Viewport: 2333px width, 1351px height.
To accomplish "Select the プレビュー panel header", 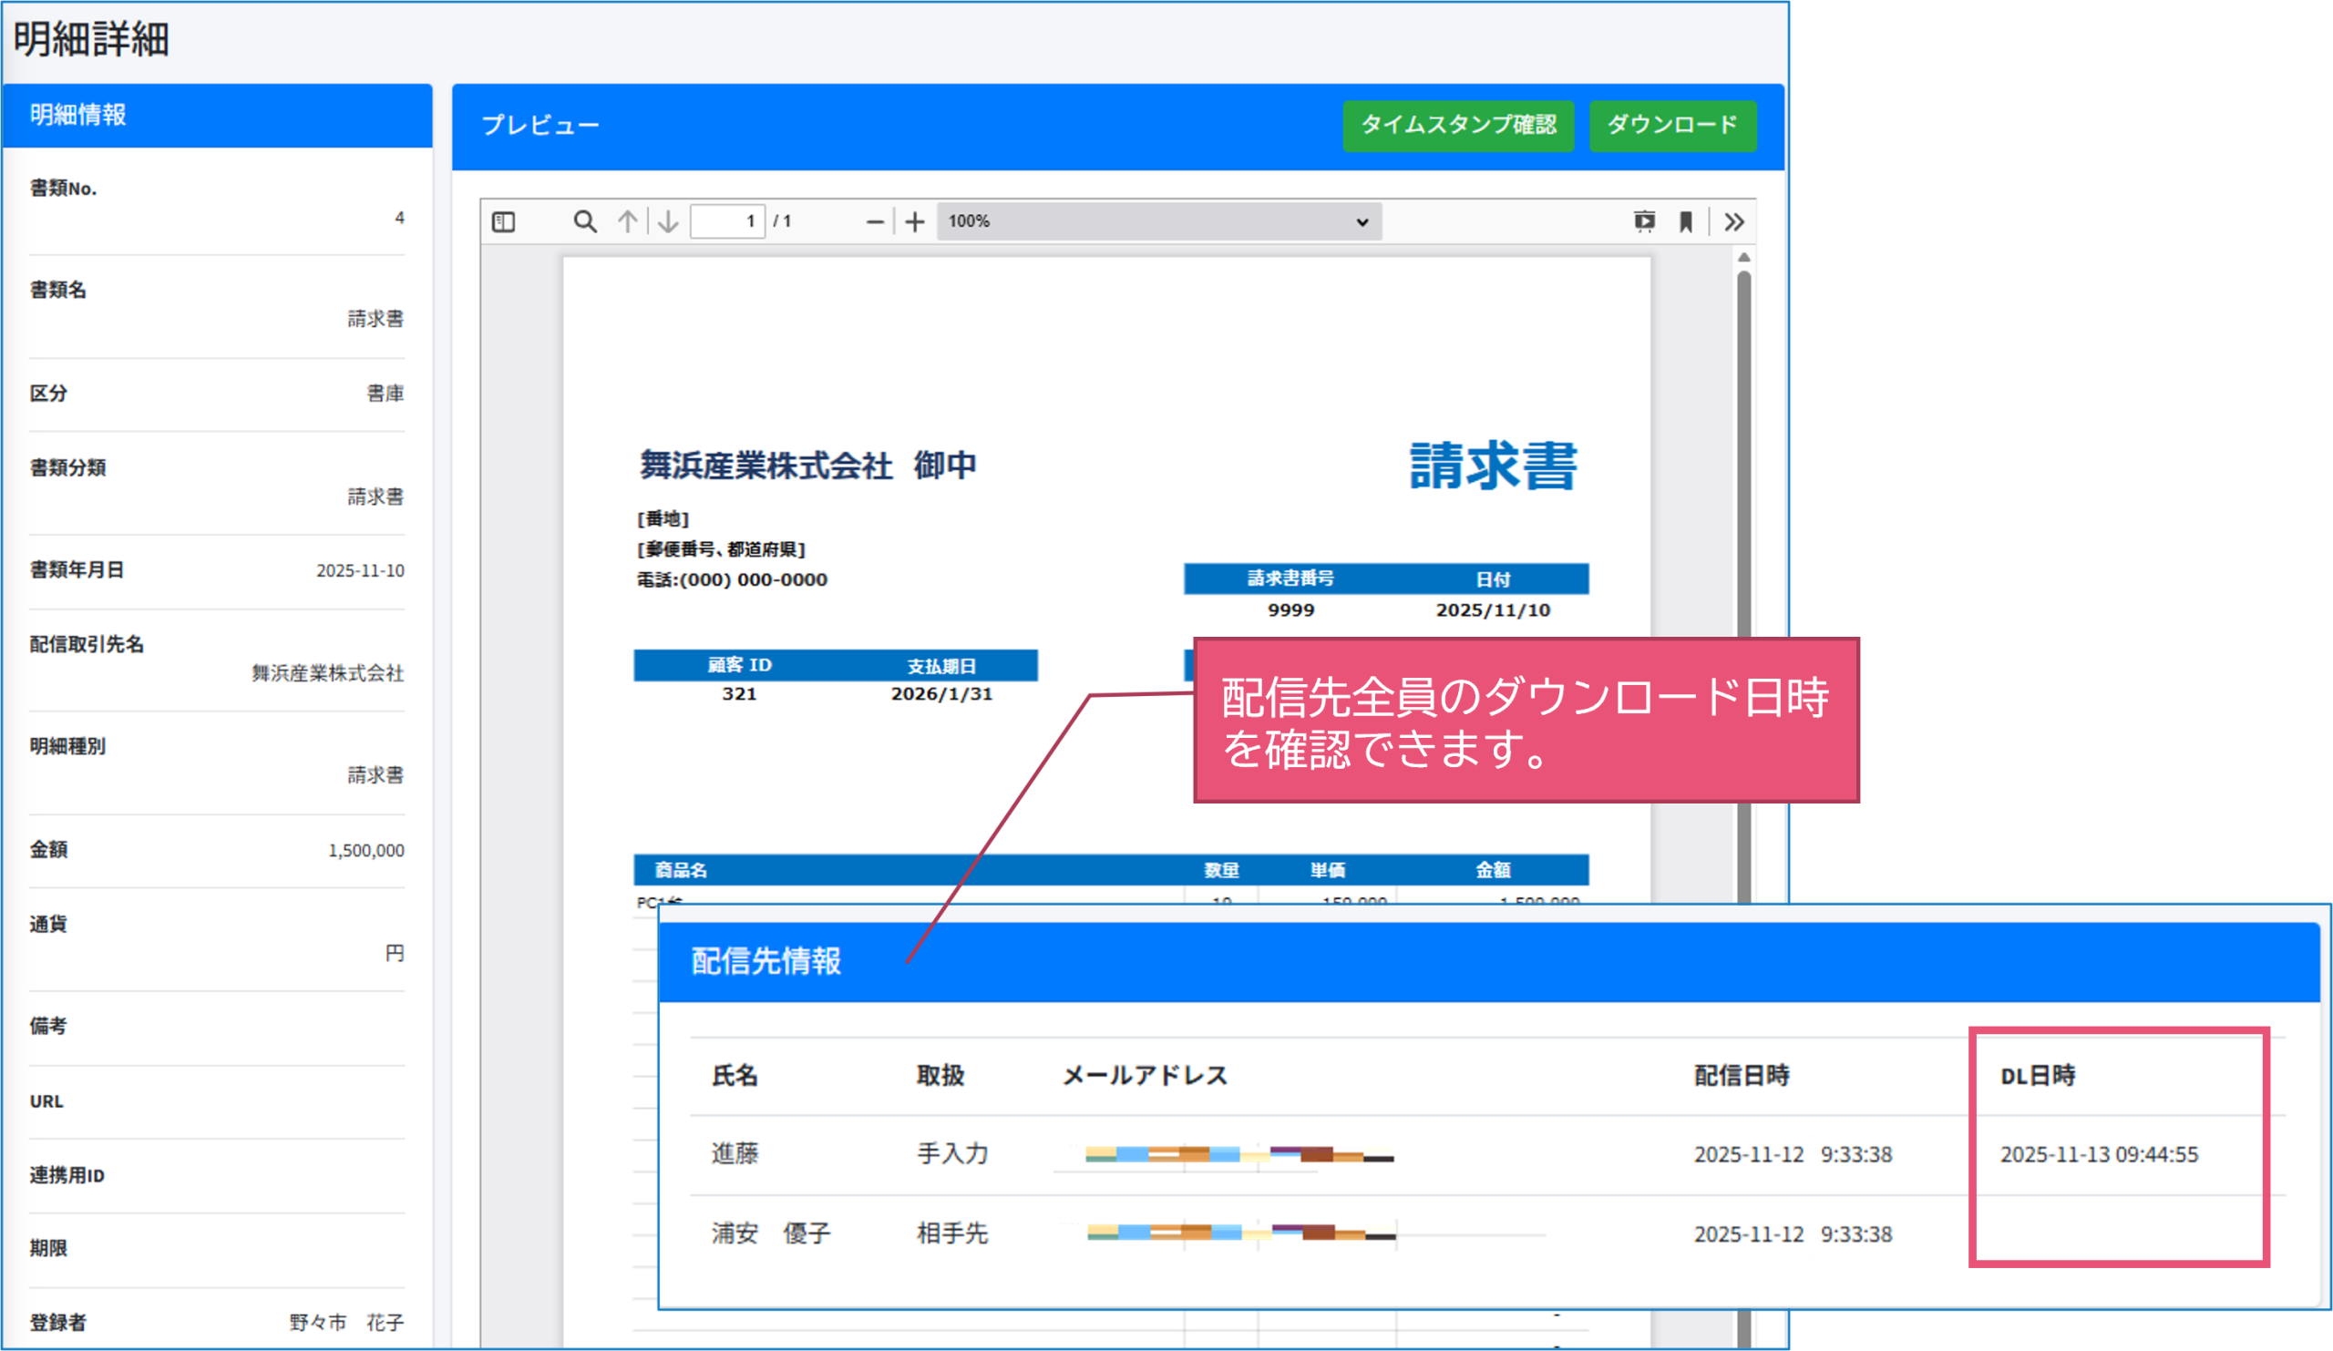I will coord(540,125).
